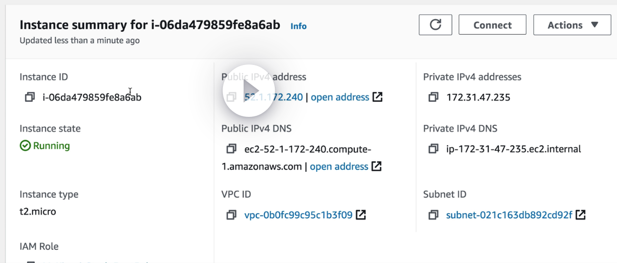Copy the Private IPv4 address
Viewport: 617px width, 263px height.
[433, 97]
